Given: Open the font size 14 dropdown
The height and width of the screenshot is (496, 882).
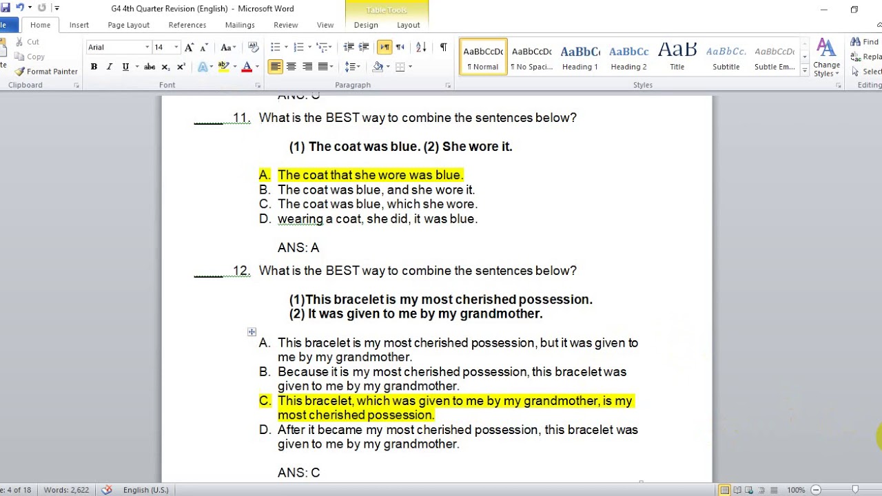Looking at the screenshot, I should [176, 48].
